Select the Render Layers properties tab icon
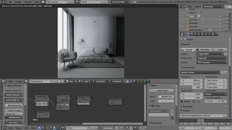 pyautogui.click(x=192, y=34)
